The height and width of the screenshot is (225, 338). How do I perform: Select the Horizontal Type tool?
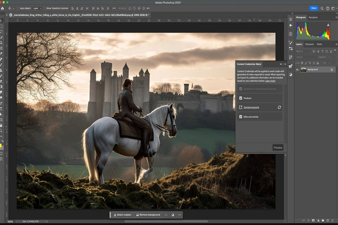(x=1, y=109)
